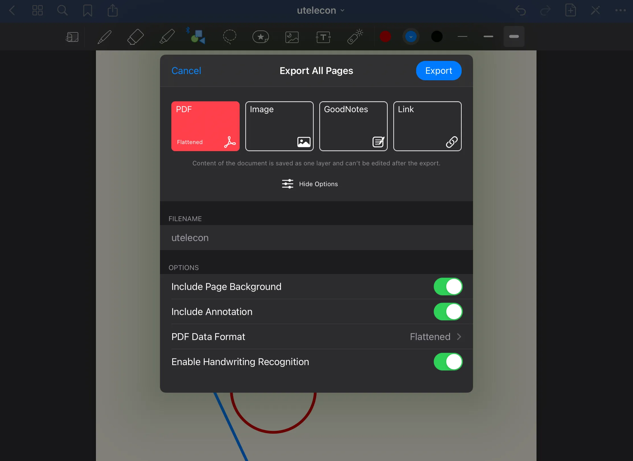
Task: Select the Eraser tool
Action: click(x=135, y=37)
